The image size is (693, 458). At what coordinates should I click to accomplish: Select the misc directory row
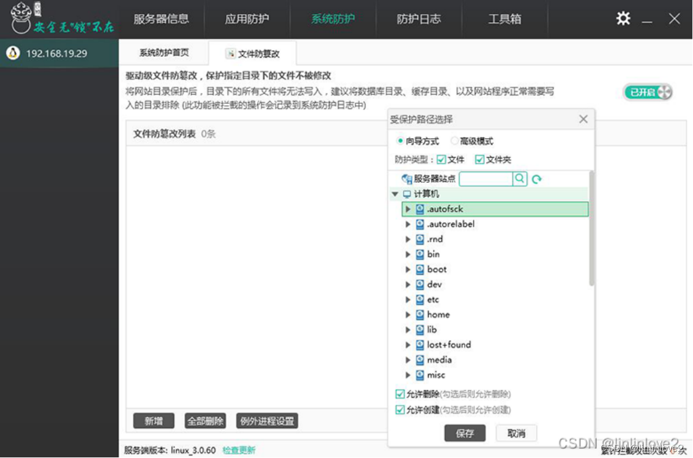tap(495, 375)
